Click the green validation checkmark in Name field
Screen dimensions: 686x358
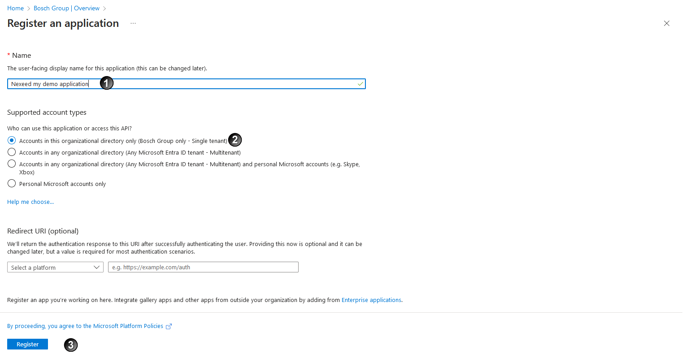(360, 84)
